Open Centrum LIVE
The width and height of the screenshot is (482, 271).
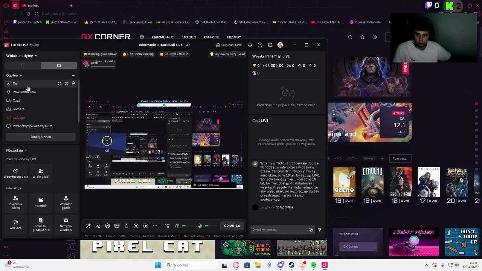[x=229, y=45]
